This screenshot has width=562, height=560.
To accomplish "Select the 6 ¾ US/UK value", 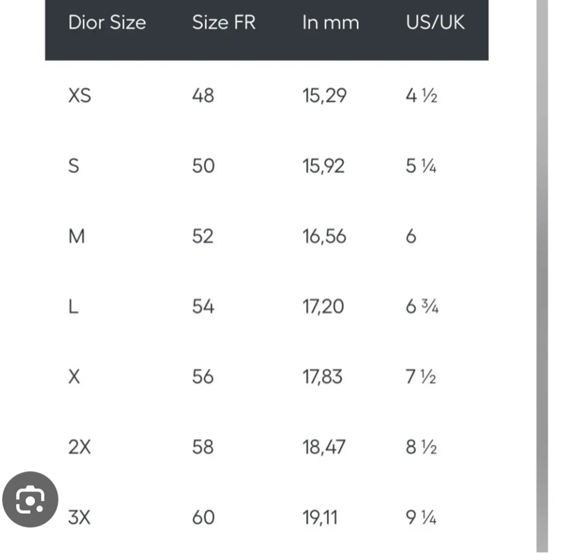I will [422, 307].
